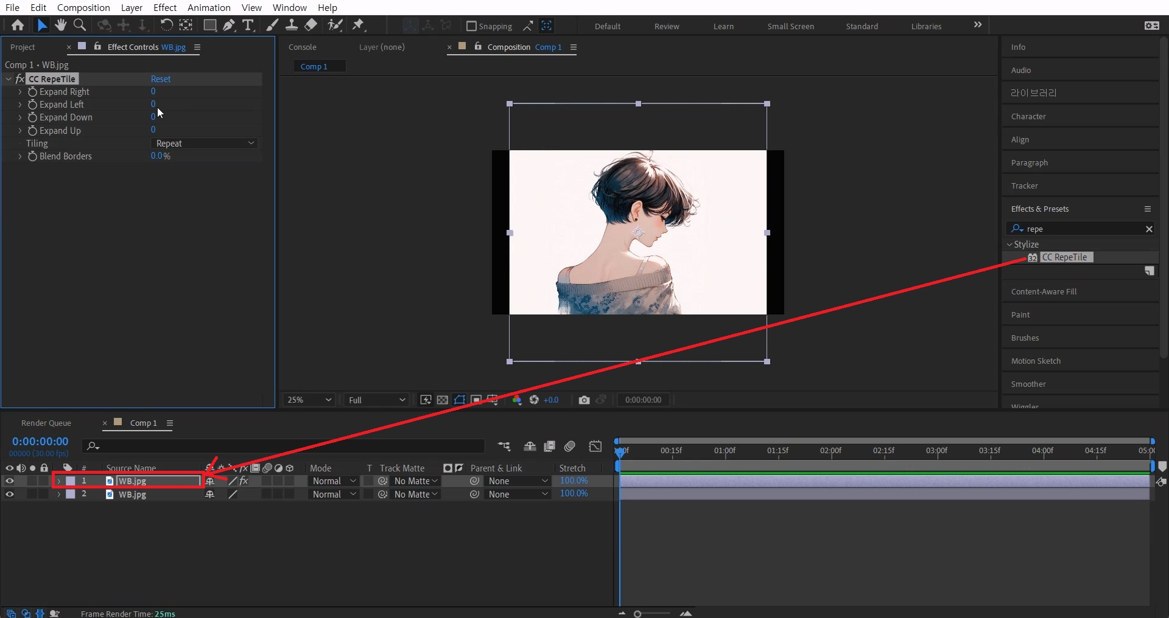This screenshot has width=1169, height=618.
Task: Select the Type text tool
Action: (248, 26)
